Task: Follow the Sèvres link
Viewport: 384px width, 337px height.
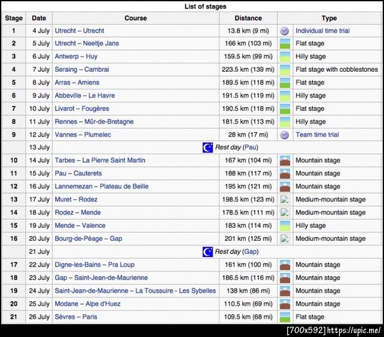Action: click(64, 316)
